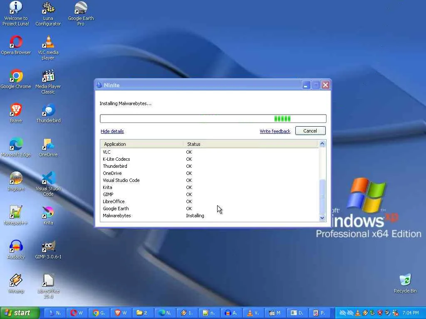Select GIMP 3.0.6-1 desktop shortcut

pos(48,249)
